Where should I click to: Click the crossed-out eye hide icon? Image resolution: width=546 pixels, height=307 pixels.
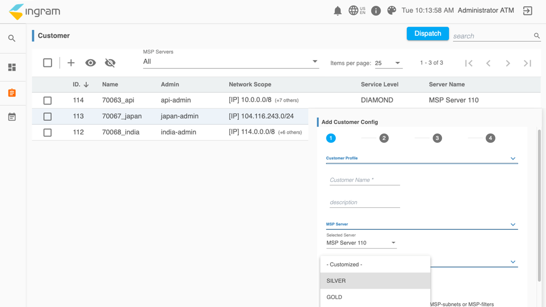click(110, 63)
